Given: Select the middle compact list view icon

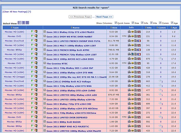Looking at the screenshot, I should pyautogui.click(x=23, y=23).
